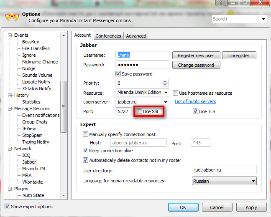
Task: Toggle the Save password checkbox
Action: (118, 74)
